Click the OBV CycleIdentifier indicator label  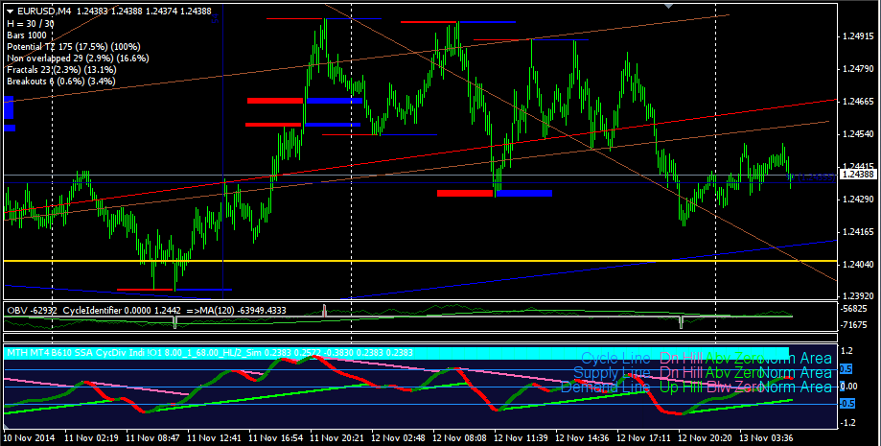click(148, 310)
